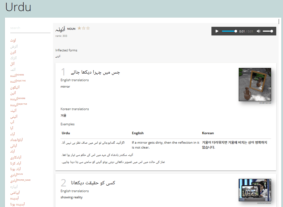The height and width of the screenshot is (207, 283).
Task: Open the sidebar entry آؤٹ
Action: click(x=13, y=40)
